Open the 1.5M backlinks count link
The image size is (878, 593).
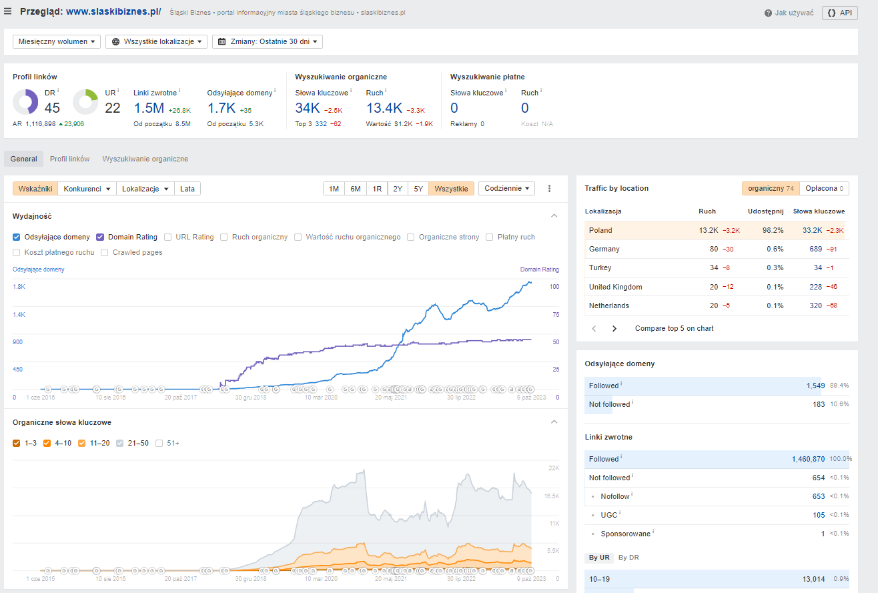pos(149,108)
